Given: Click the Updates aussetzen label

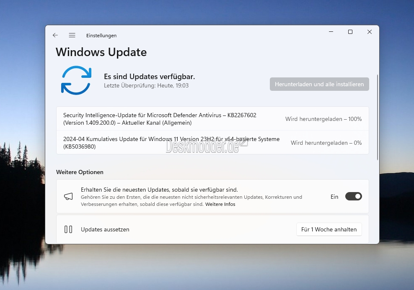Looking at the screenshot, I should pos(105,229).
